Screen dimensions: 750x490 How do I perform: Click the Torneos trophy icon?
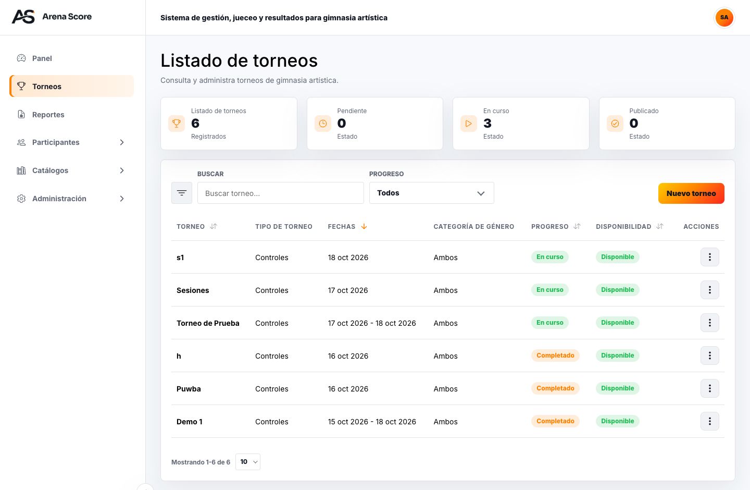[21, 86]
